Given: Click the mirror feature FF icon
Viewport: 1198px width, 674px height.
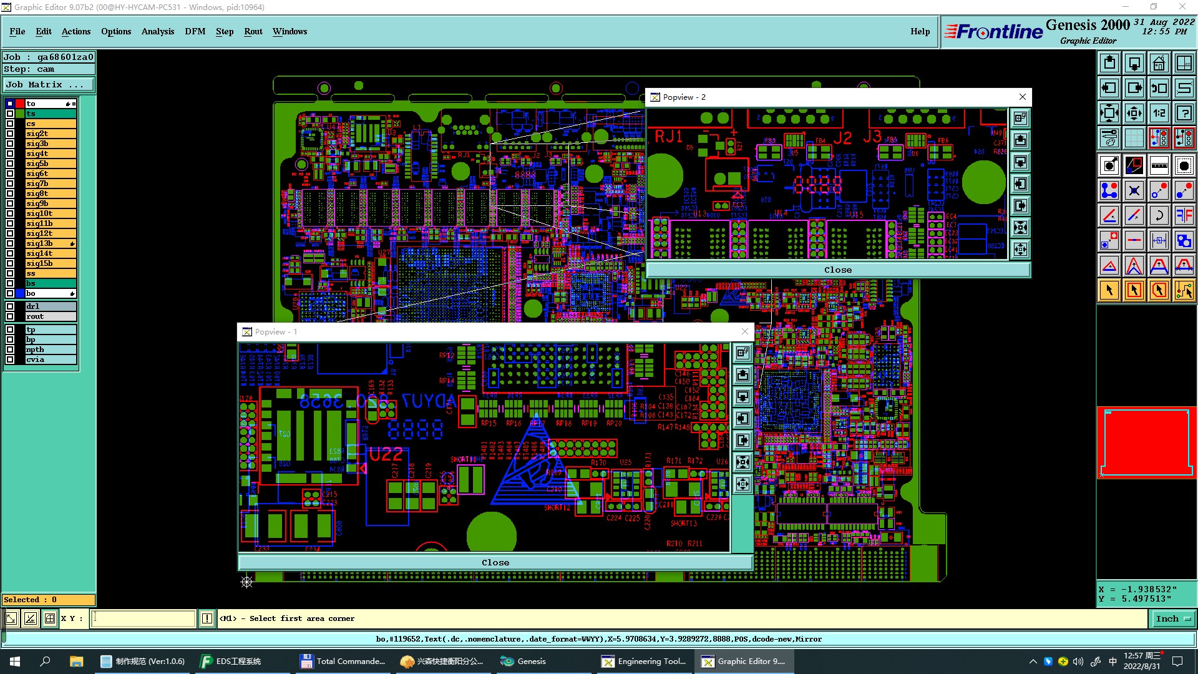Looking at the screenshot, I should pos(1184,216).
